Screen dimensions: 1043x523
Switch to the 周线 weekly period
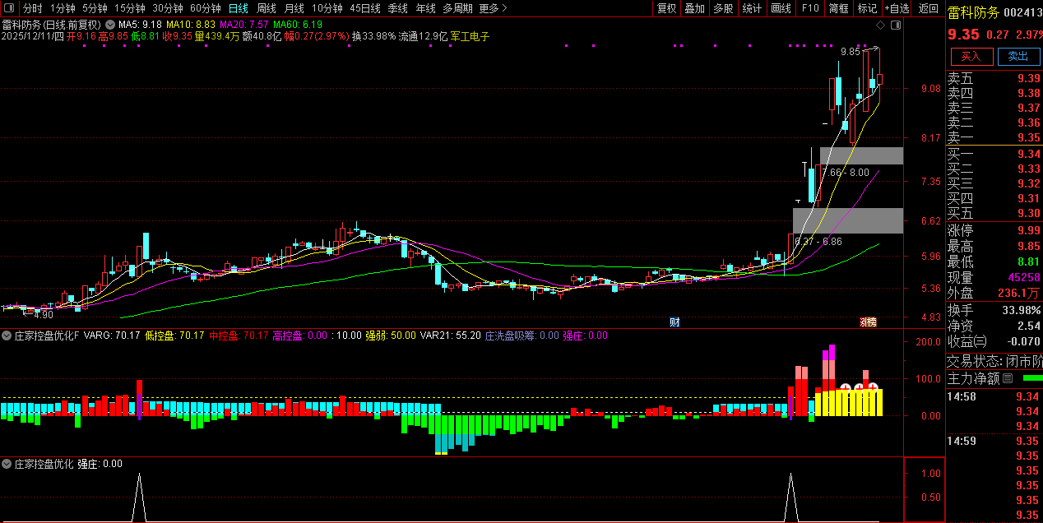pyautogui.click(x=266, y=8)
